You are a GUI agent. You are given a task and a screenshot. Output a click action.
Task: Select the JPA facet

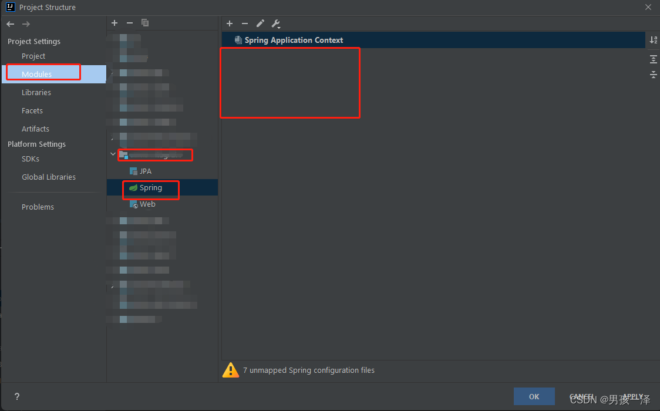tap(140, 171)
